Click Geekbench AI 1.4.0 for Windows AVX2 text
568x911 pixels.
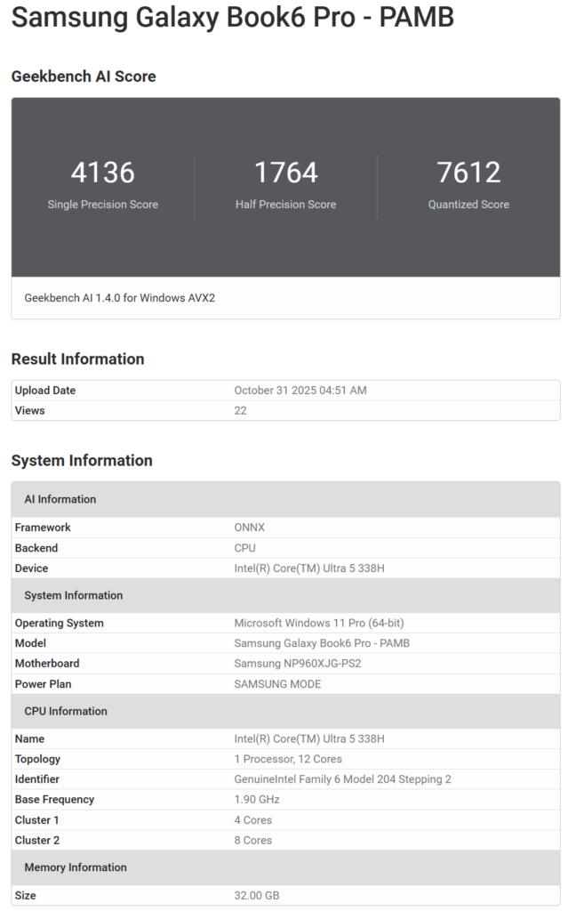click(120, 297)
